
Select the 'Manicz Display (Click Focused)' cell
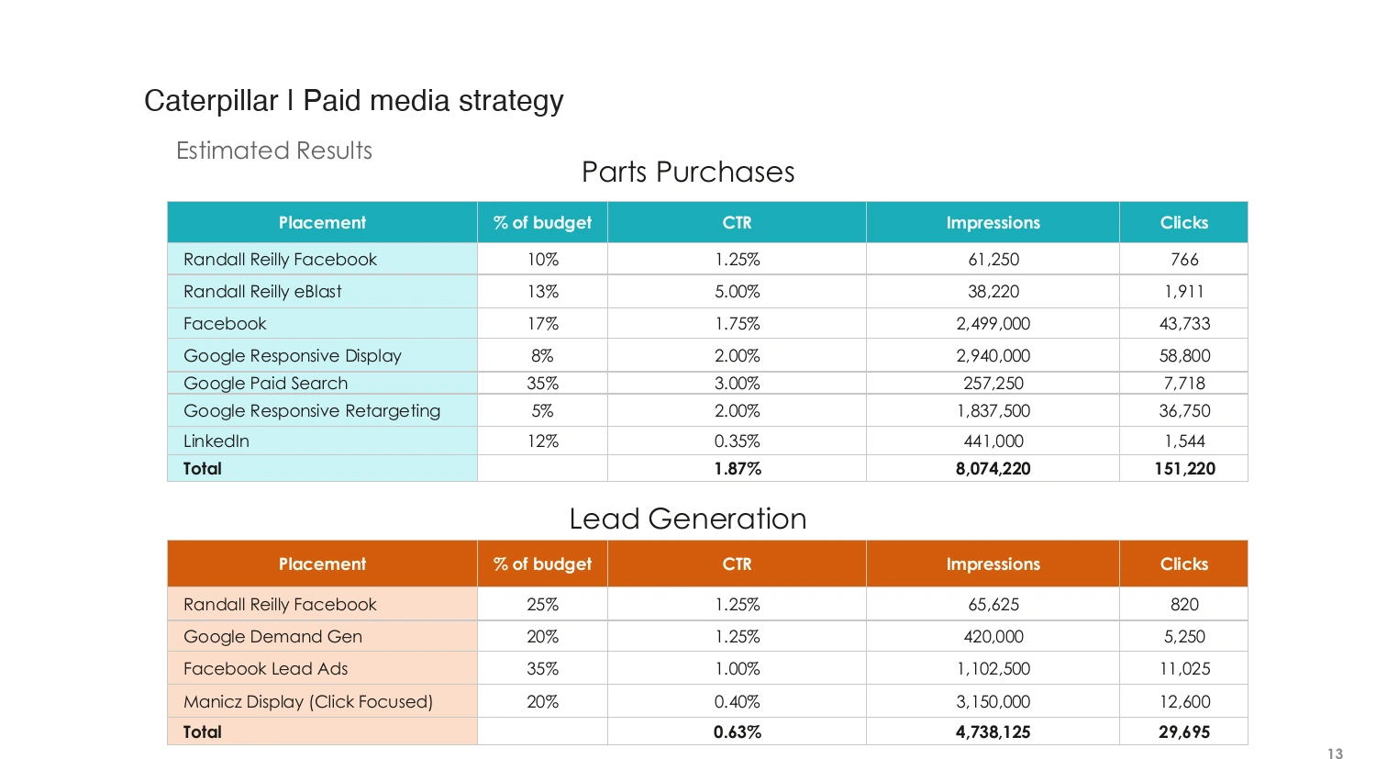click(x=322, y=702)
